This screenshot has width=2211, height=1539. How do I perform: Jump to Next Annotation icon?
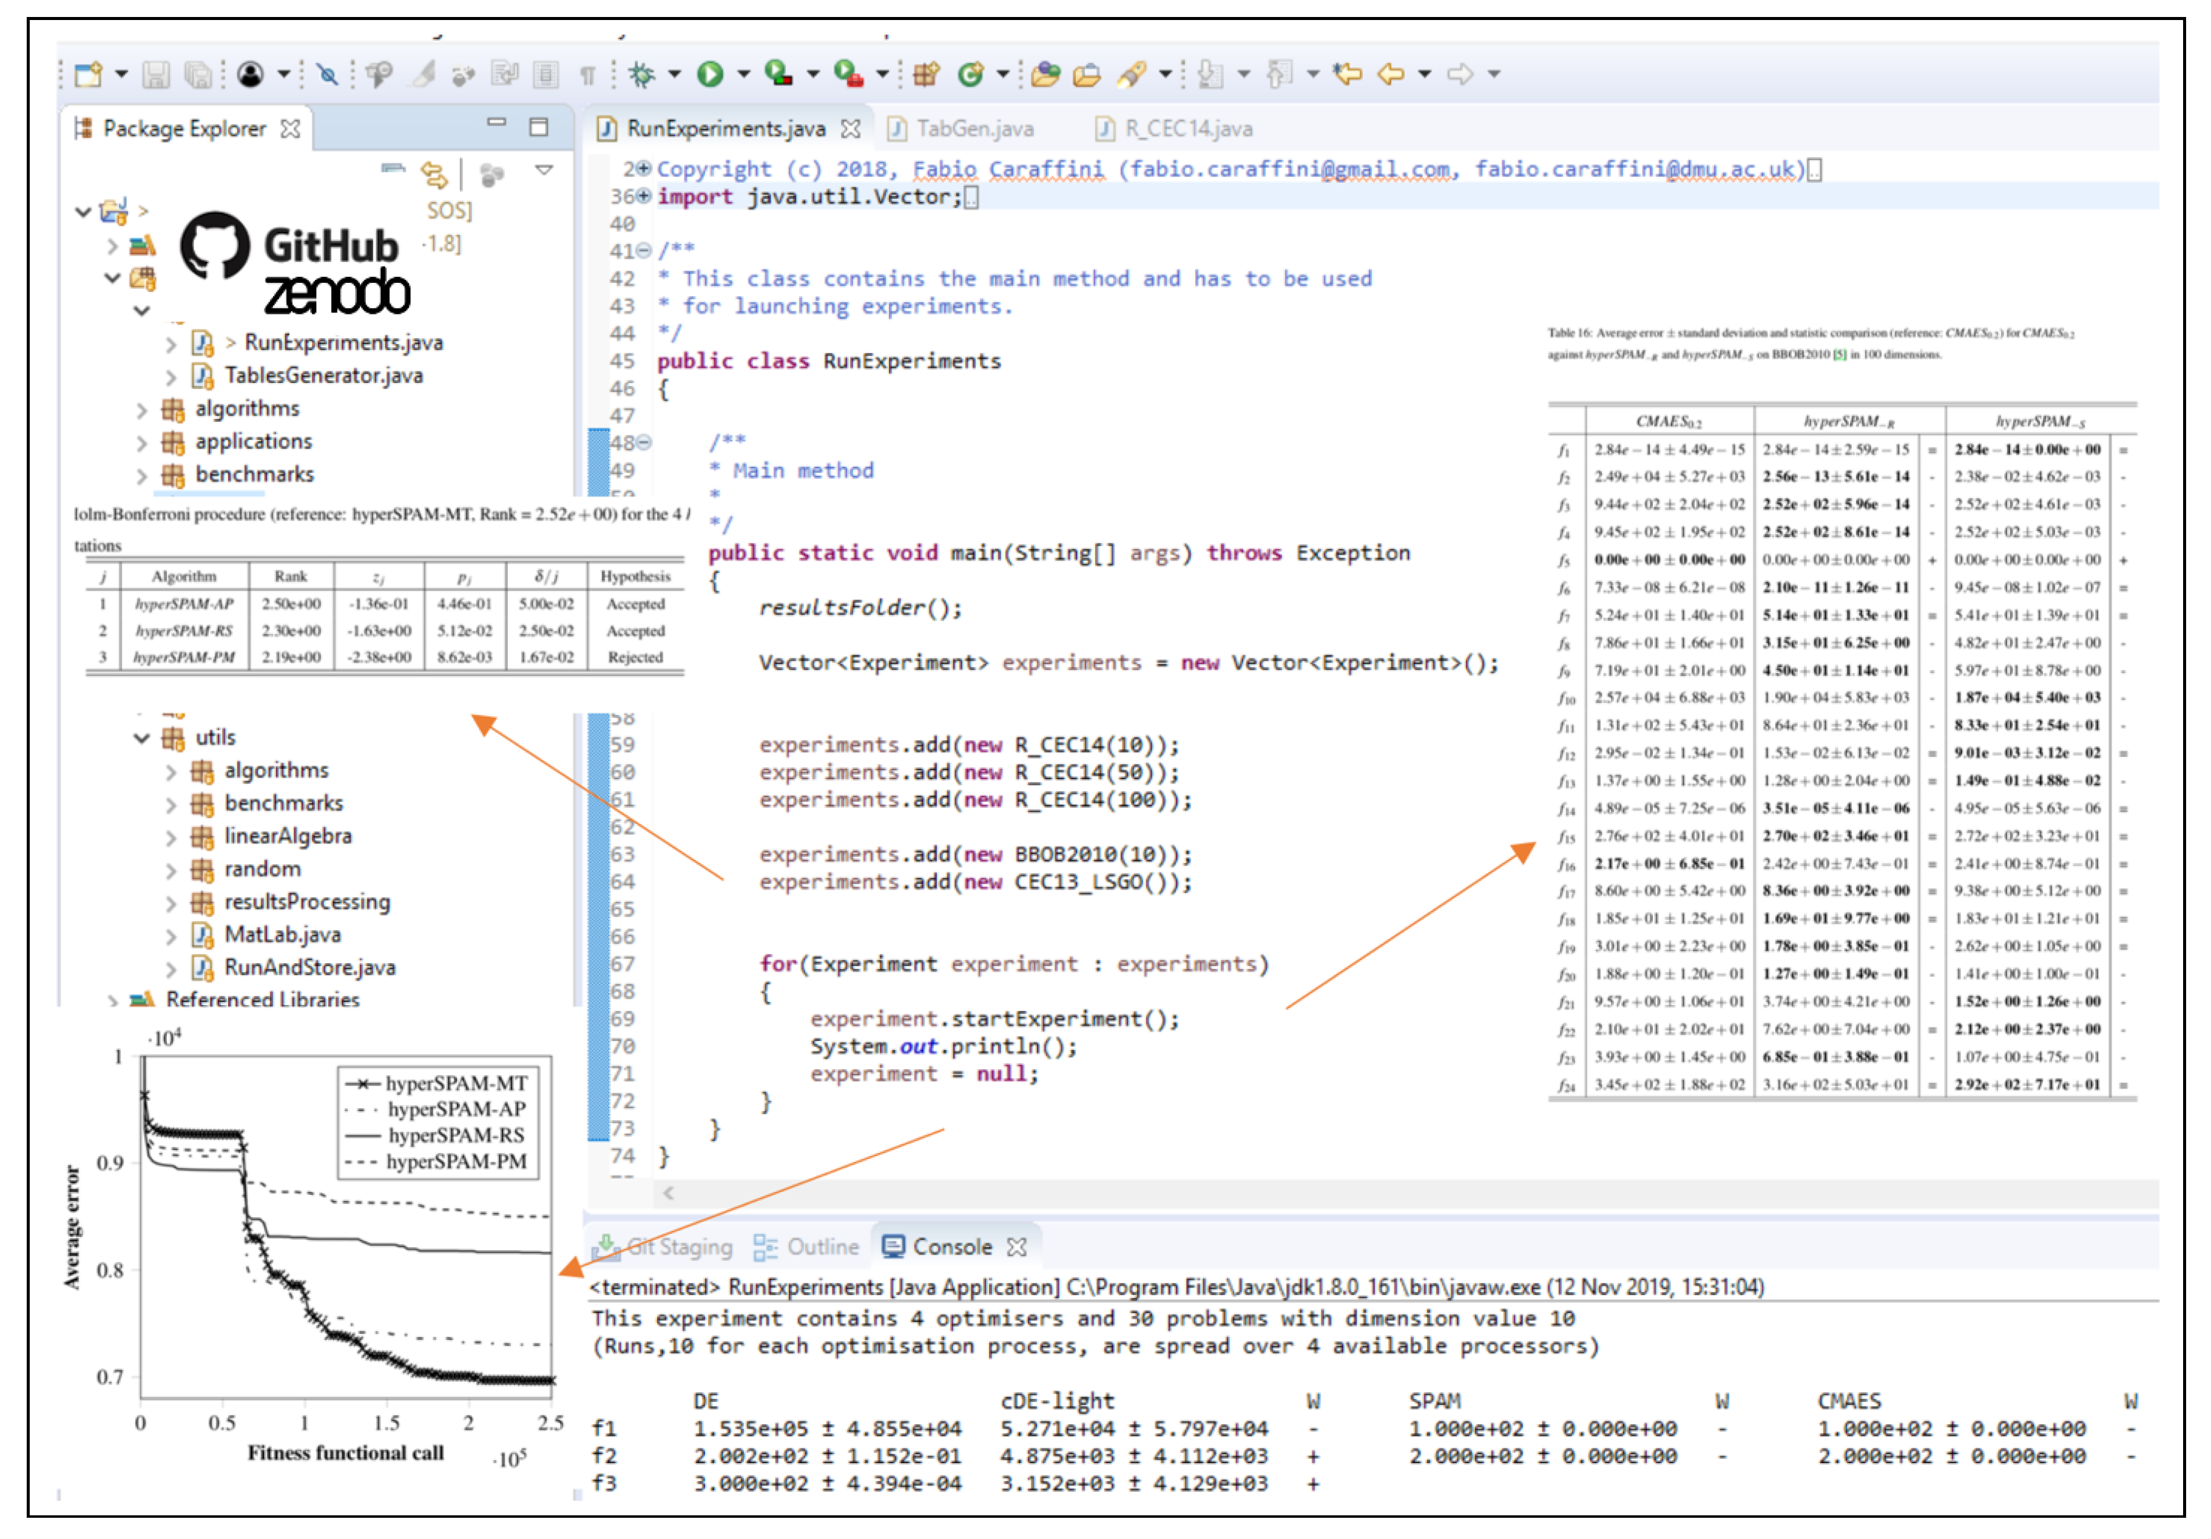[1210, 74]
